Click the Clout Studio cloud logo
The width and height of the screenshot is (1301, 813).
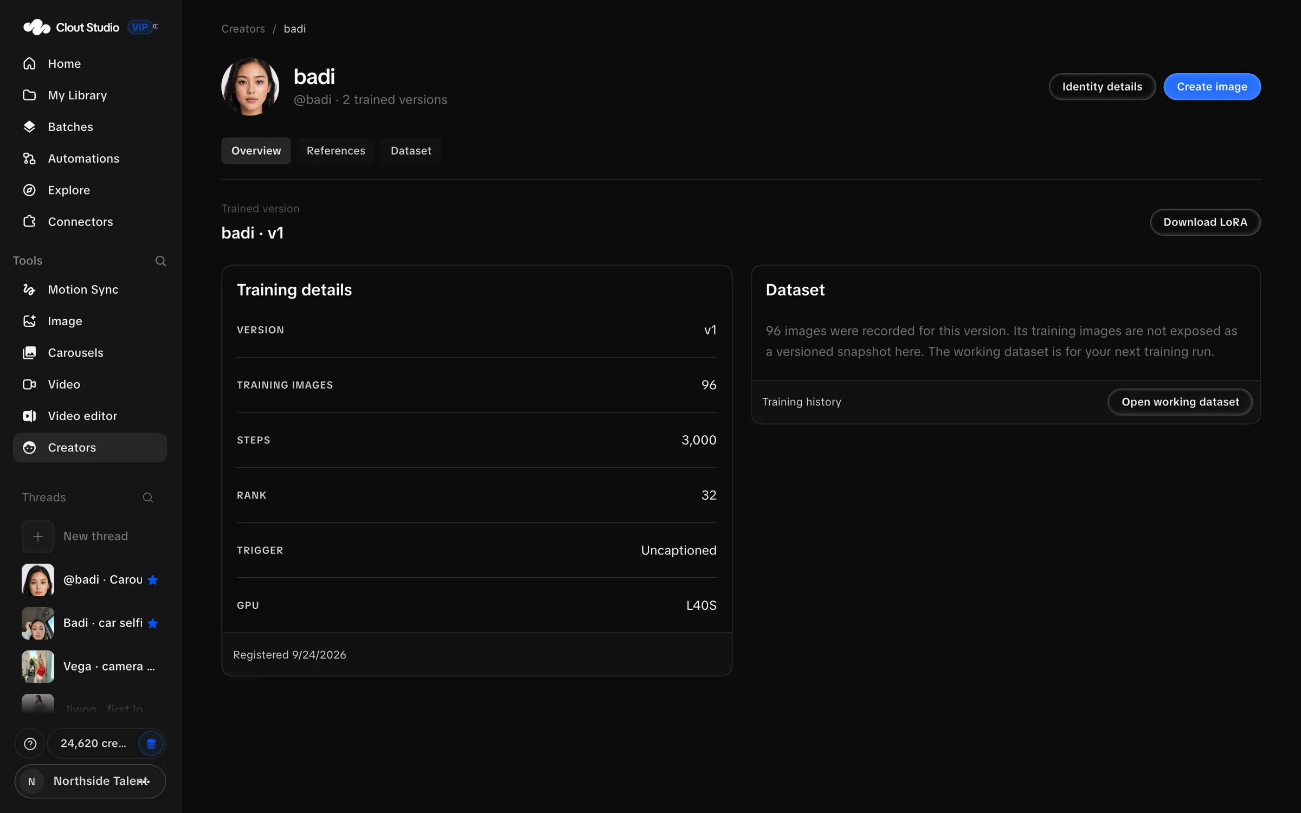coord(36,27)
